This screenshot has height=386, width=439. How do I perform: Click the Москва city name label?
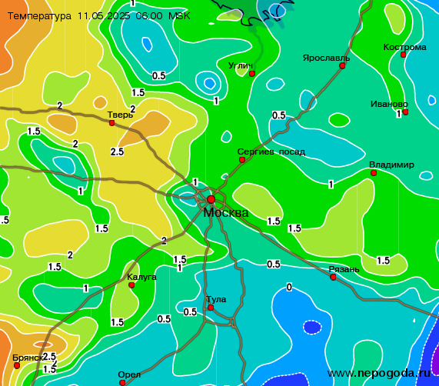click(226, 213)
